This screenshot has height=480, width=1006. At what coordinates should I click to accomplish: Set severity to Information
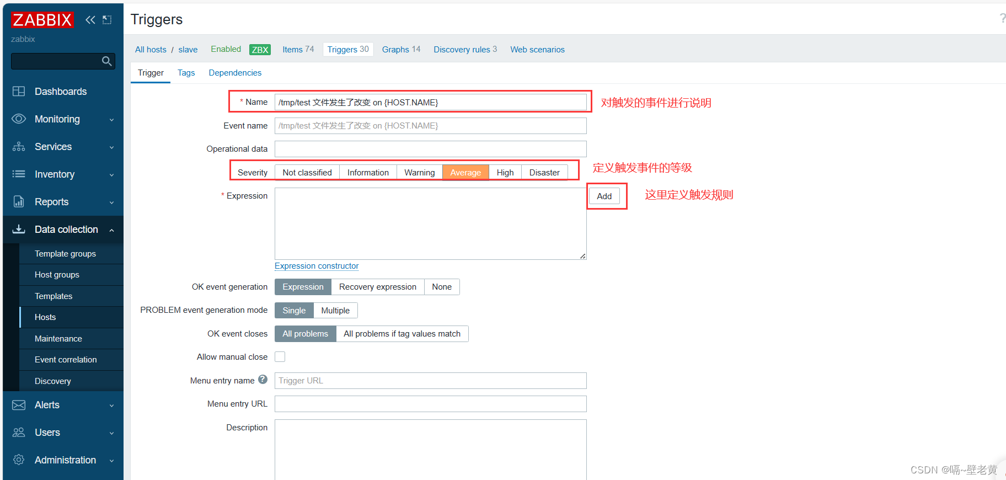[x=368, y=173]
